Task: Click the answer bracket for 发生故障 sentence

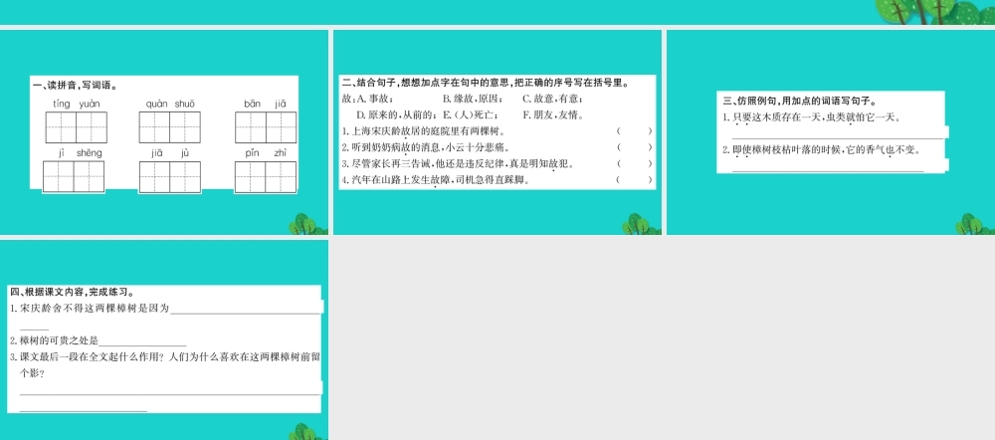Action: 634,179
